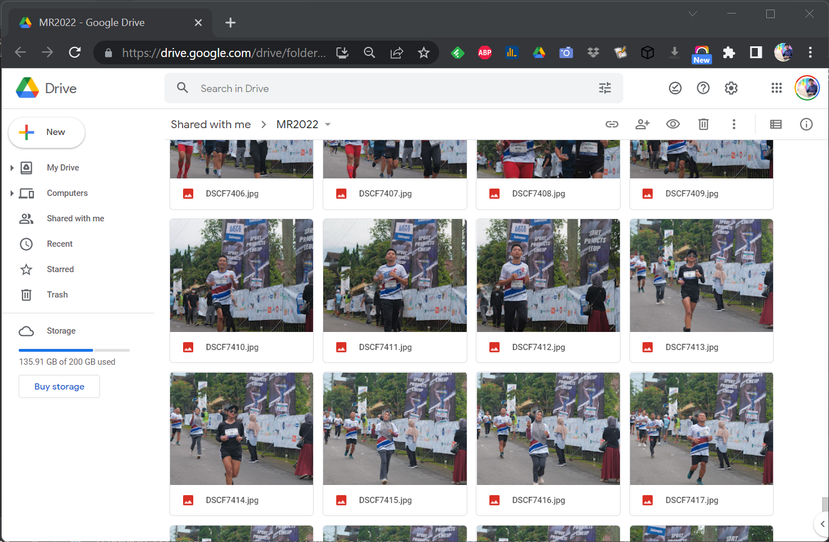Click the Remove trash icon in toolbar
This screenshot has height=542, width=829.
[x=704, y=124]
